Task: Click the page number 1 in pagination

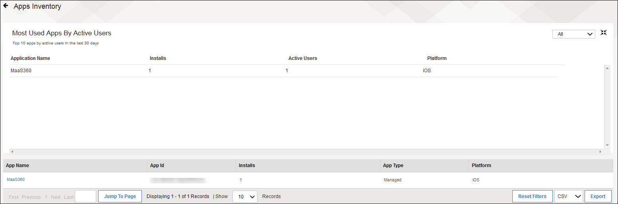Action: (46, 197)
